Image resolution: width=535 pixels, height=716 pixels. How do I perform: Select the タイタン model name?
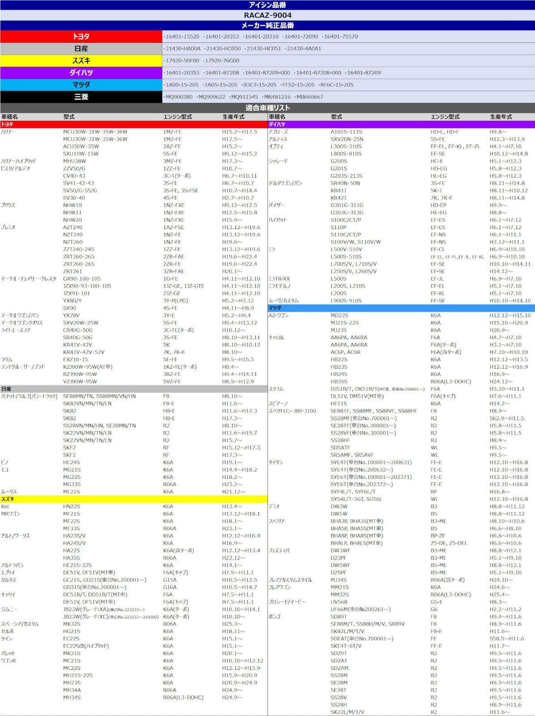pyautogui.click(x=276, y=463)
